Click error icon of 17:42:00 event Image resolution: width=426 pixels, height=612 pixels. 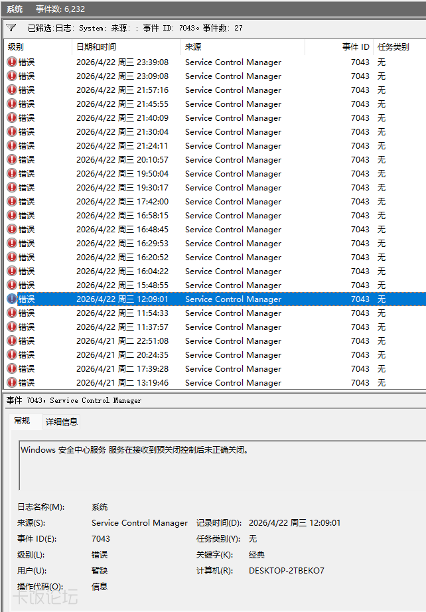(x=12, y=201)
